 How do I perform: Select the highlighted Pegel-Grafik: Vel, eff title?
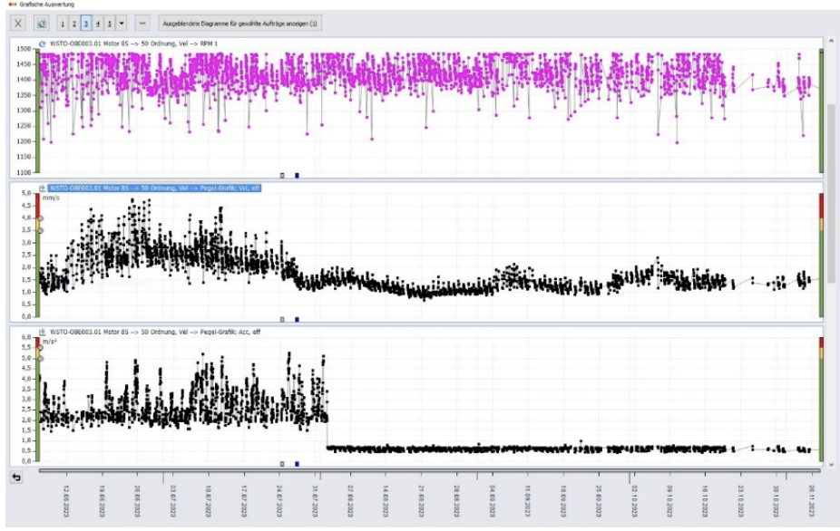[154, 188]
